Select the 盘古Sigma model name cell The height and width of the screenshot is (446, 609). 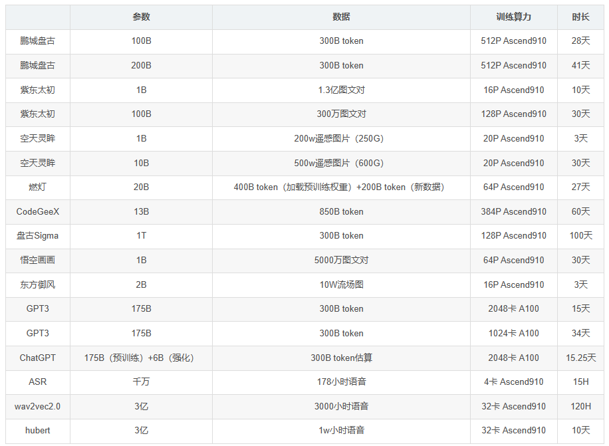[38, 235]
